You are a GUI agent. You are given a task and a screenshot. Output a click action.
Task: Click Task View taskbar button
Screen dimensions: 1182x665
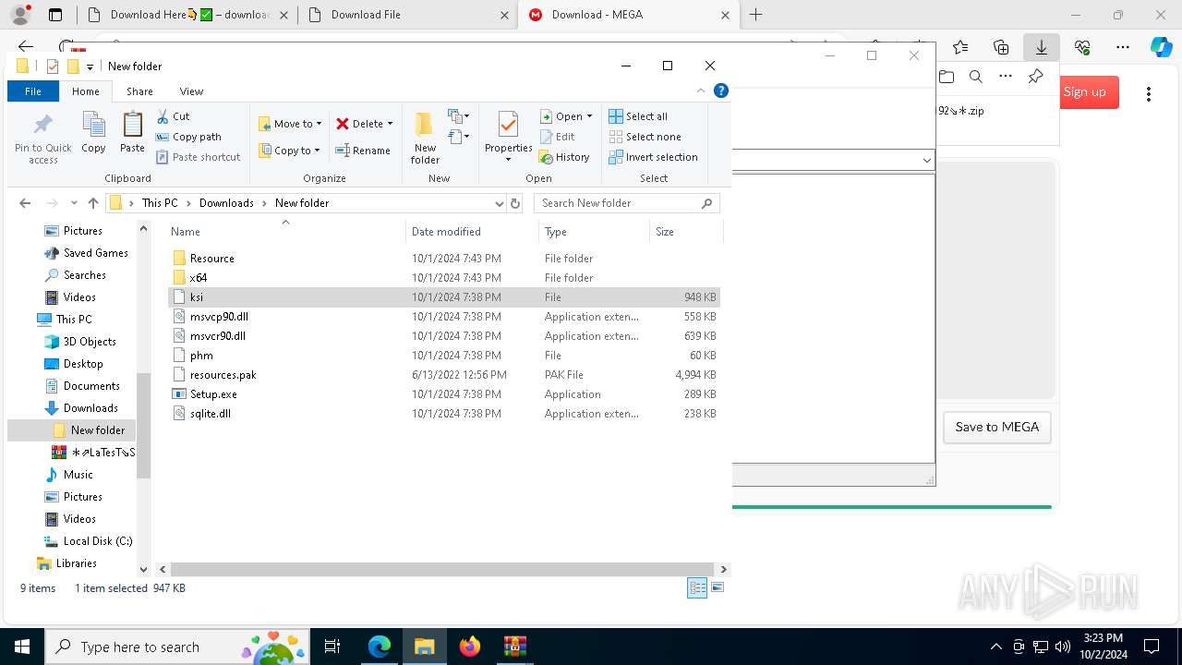pyautogui.click(x=332, y=647)
